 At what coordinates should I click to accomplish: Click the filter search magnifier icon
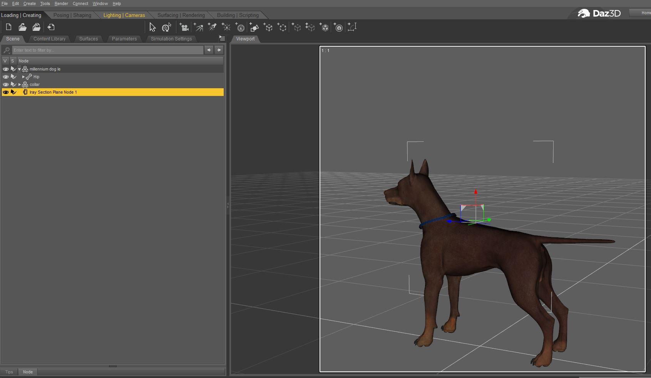[7, 50]
